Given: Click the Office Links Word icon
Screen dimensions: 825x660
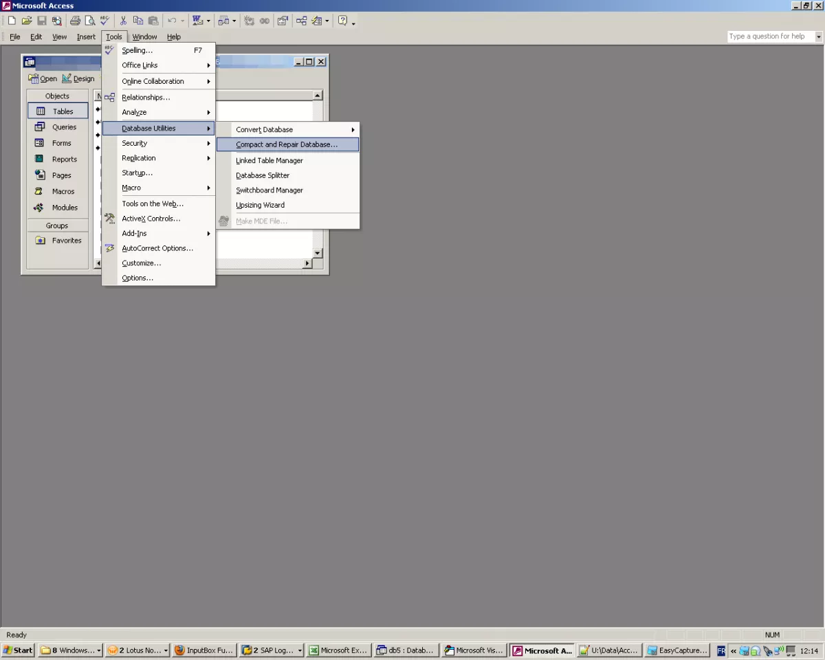Looking at the screenshot, I should 197,21.
